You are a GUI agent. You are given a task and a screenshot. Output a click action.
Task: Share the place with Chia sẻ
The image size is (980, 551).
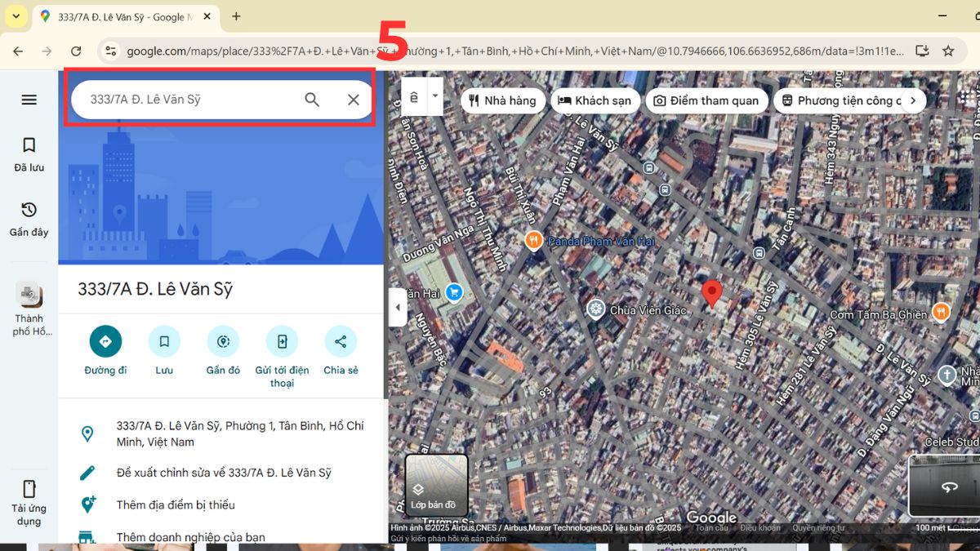(341, 351)
